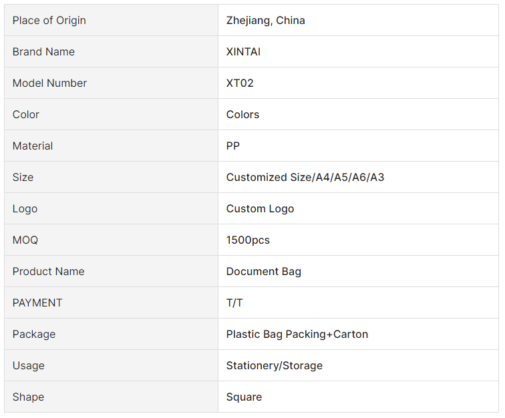Click the Place of Origin label
Screen dimensions: 505x418
pyautogui.click(x=49, y=20)
